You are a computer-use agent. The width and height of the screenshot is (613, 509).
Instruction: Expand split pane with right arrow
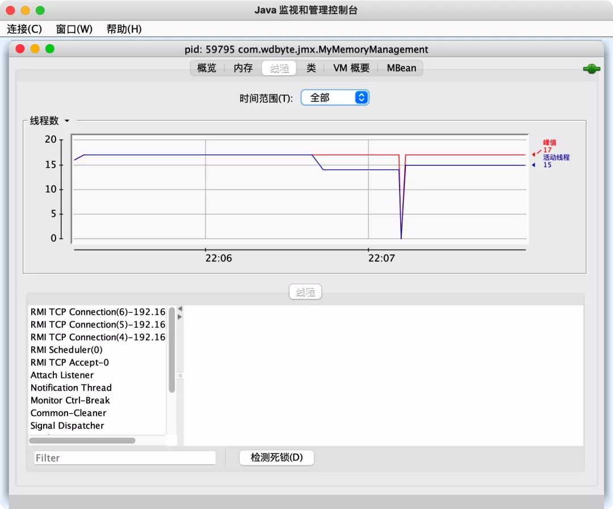pyautogui.click(x=180, y=316)
